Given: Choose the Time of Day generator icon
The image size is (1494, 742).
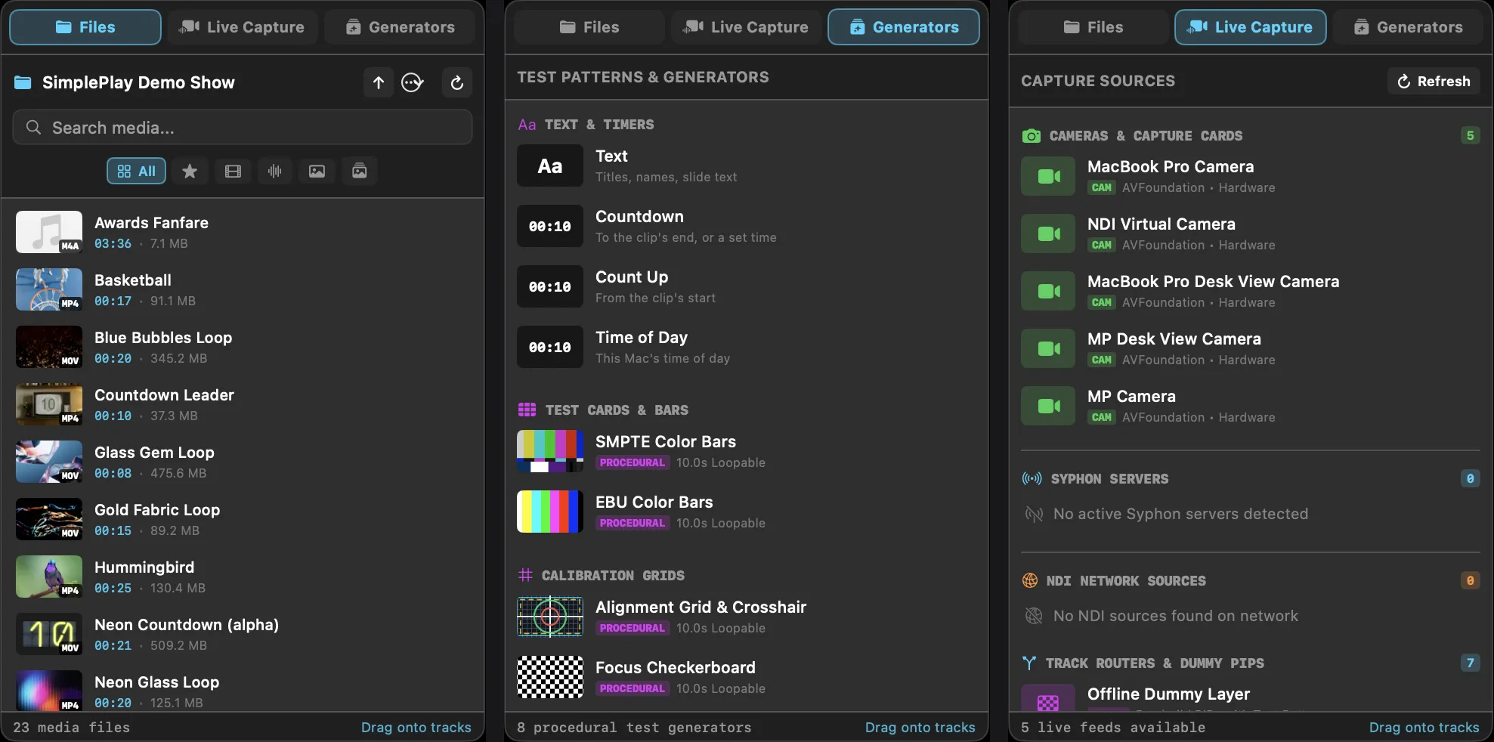Looking at the screenshot, I should pyautogui.click(x=550, y=347).
